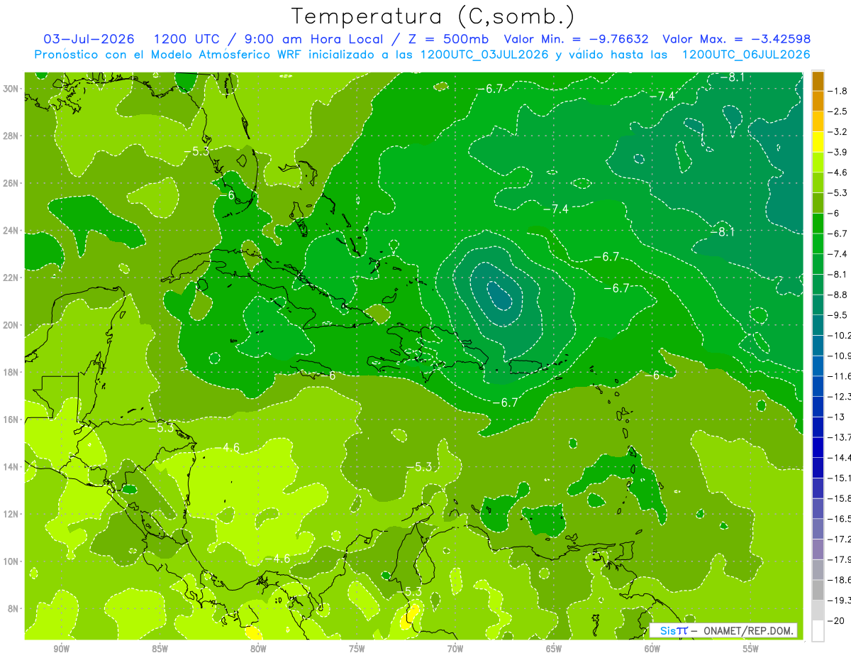851x658 pixels.
Task: Click the -16.5 value on the color scale
Action: [x=840, y=519]
